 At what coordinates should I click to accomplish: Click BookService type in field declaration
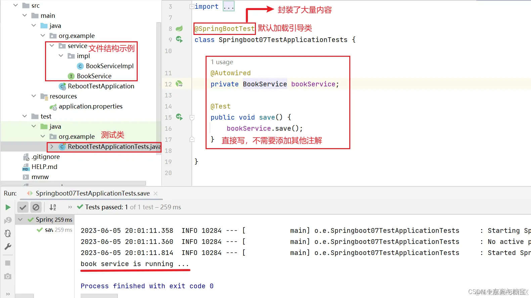265,84
